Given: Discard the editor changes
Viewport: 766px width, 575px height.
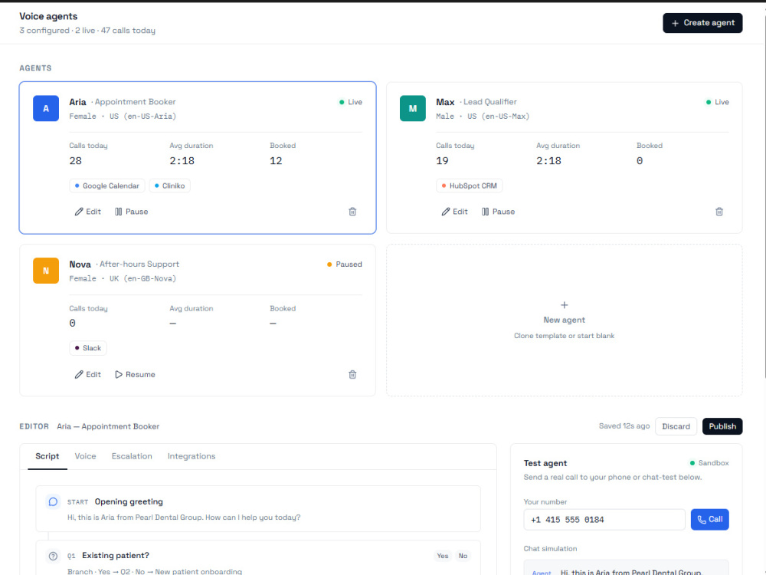Looking at the screenshot, I should coord(676,426).
